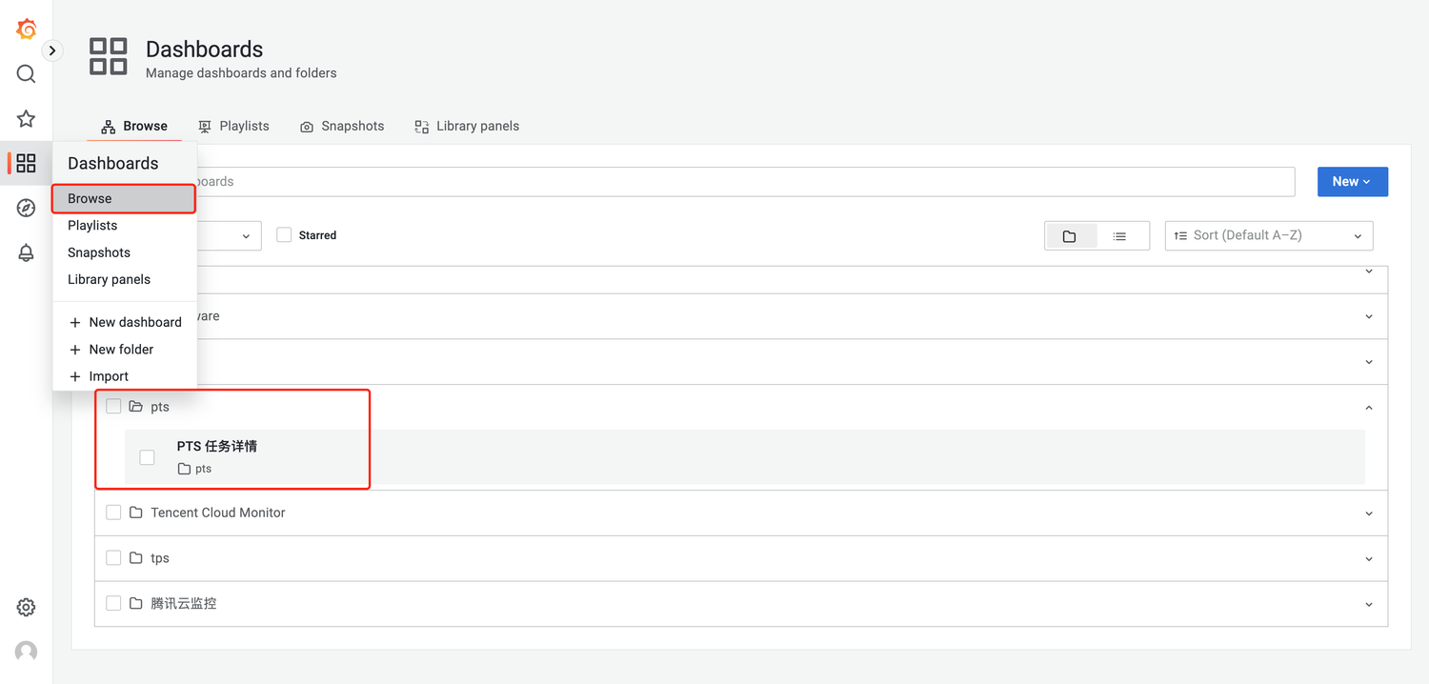Select the PTS 任务详情 dashboard checkbox
The height and width of the screenshot is (684, 1429).
[x=147, y=457]
